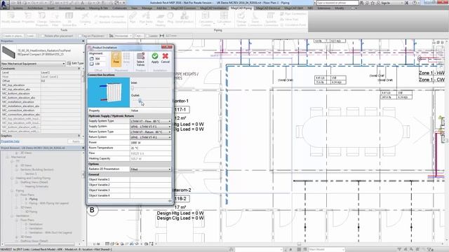Click the Power value field
This screenshot has width=449, height=252.
coord(151,143)
